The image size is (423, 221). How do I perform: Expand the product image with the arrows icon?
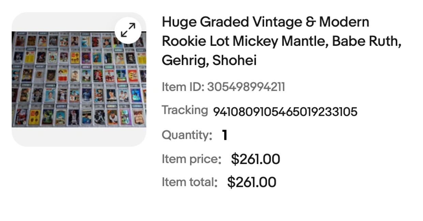(x=128, y=30)
